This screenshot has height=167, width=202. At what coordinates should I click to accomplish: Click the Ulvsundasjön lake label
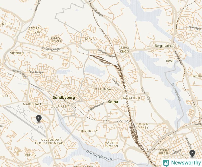pyautogui.click(x=99, y=155)
